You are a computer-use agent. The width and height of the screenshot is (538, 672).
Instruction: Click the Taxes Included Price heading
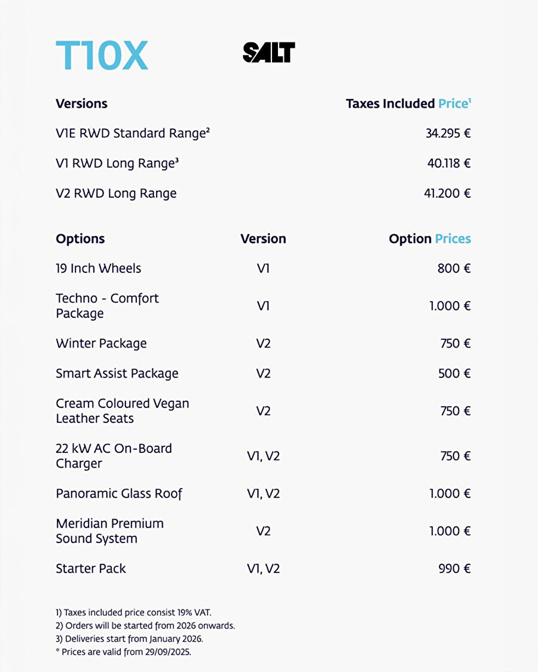click(x=408, y=103)
